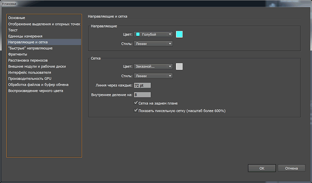Image resolution: width=312 pixels, height=183 pixels.
Task: Open the grid style dropdown
Action: pos(153,76)
